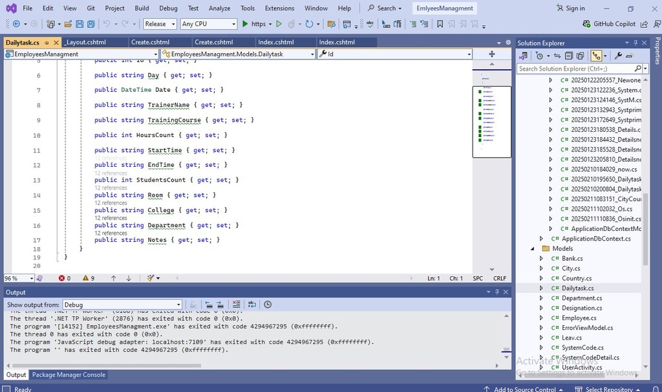Toggle Preview Selected Items icon
The height and width of the screenshot is (392, 662).
pos(630,56)
